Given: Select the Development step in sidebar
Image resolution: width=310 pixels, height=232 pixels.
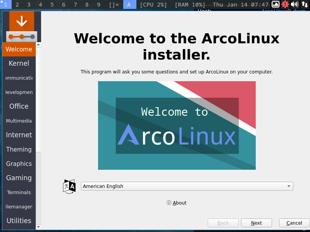Looking at the screenshot, I should point(19,92).
